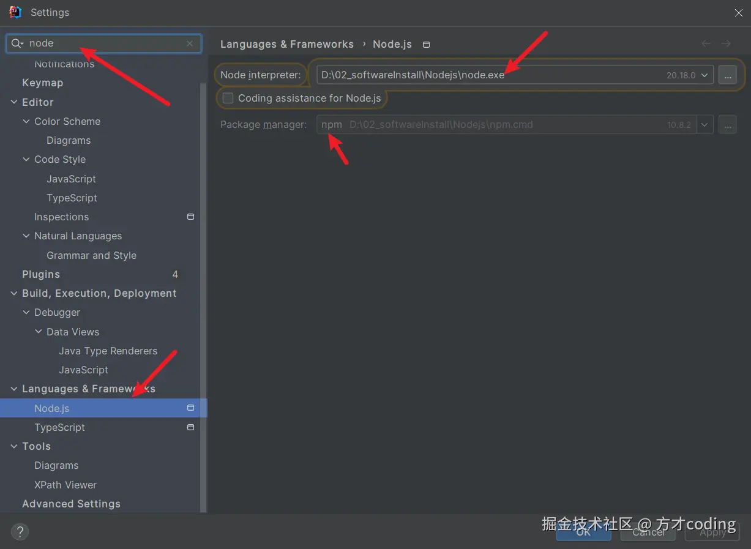The image size is (751, 549).
Task: Click the Cancel button
Action: click(x=648, y=532)
